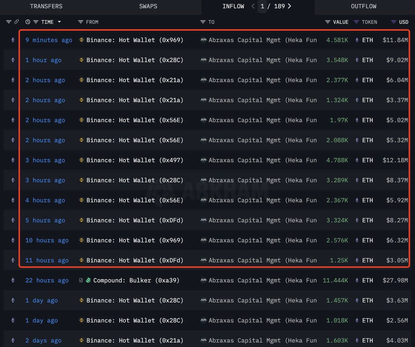The image size is (415, 347).
Task: Open the 11 hours ago transaction link
Action: coord(47,260)
